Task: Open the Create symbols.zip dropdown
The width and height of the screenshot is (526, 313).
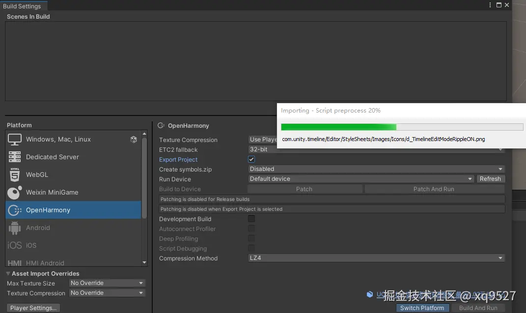Action: click(376, 169)
